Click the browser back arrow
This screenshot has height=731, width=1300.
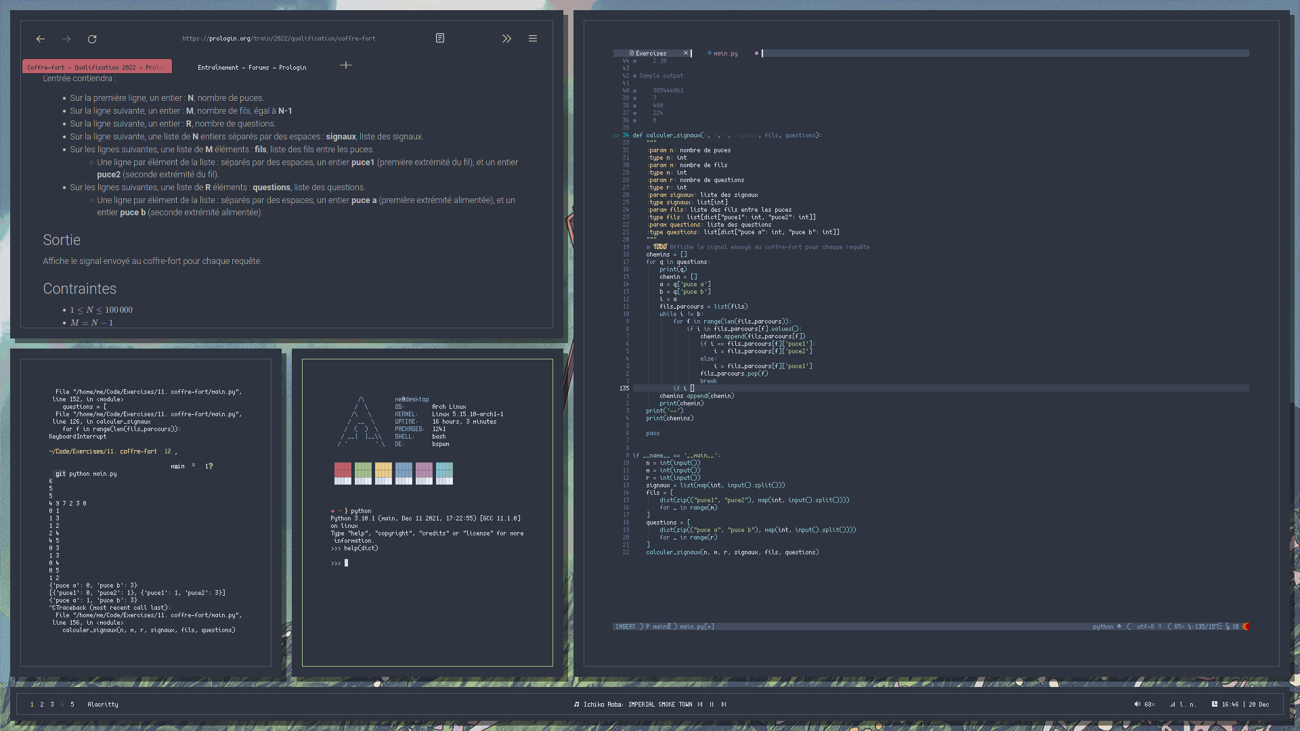point(41,39)
